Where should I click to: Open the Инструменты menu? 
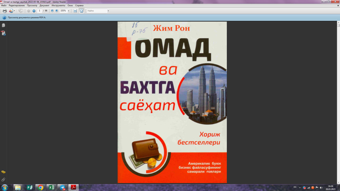[59, 5]
